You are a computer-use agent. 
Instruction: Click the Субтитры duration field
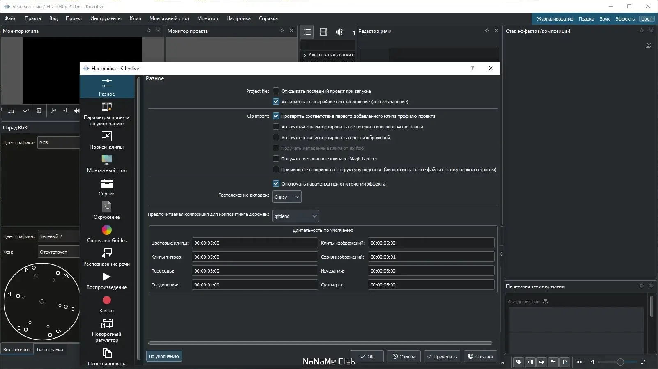431,285
